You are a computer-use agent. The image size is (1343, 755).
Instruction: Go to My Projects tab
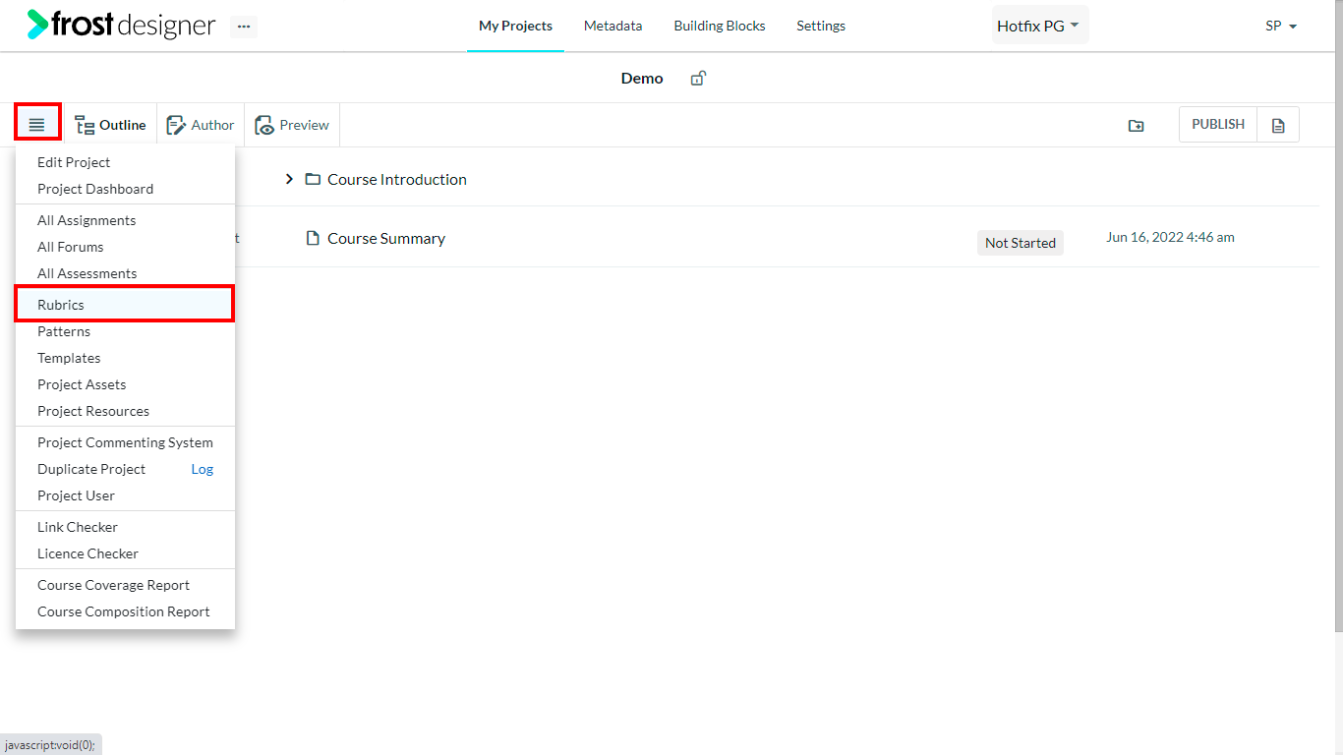pos(515,26)
